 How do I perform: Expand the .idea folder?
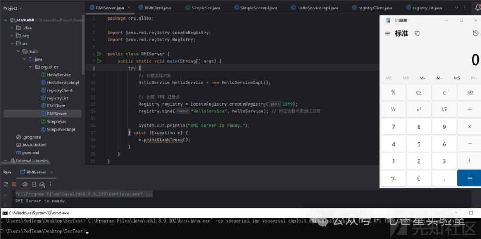[x=12, y=28]
